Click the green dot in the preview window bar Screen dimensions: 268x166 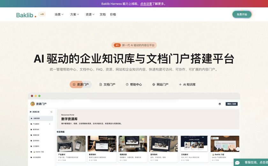click(39, 96)
